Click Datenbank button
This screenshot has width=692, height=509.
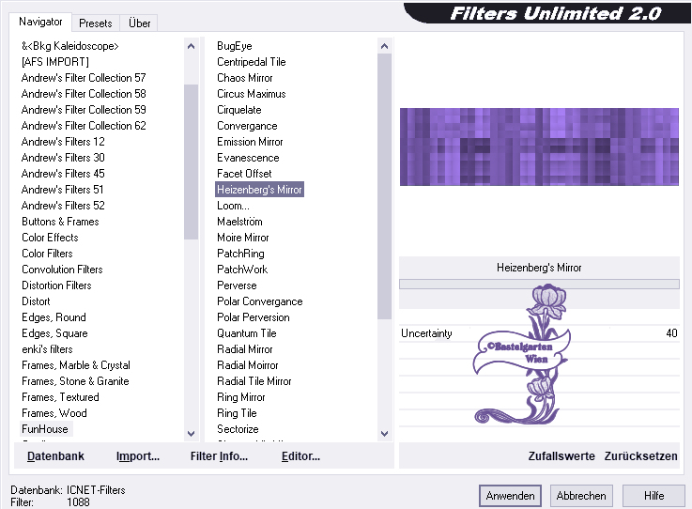point(55,456)
